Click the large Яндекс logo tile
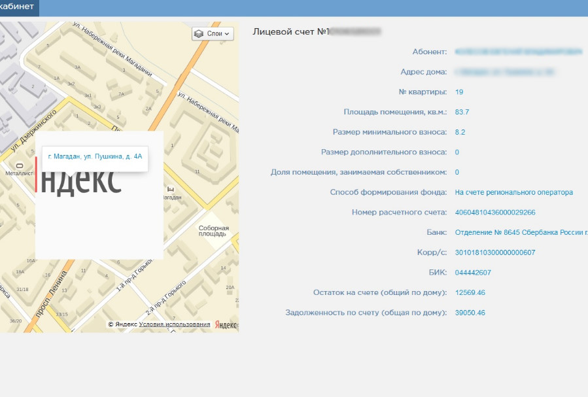Screen dimensions: 588x397 (x=82, y=181)
